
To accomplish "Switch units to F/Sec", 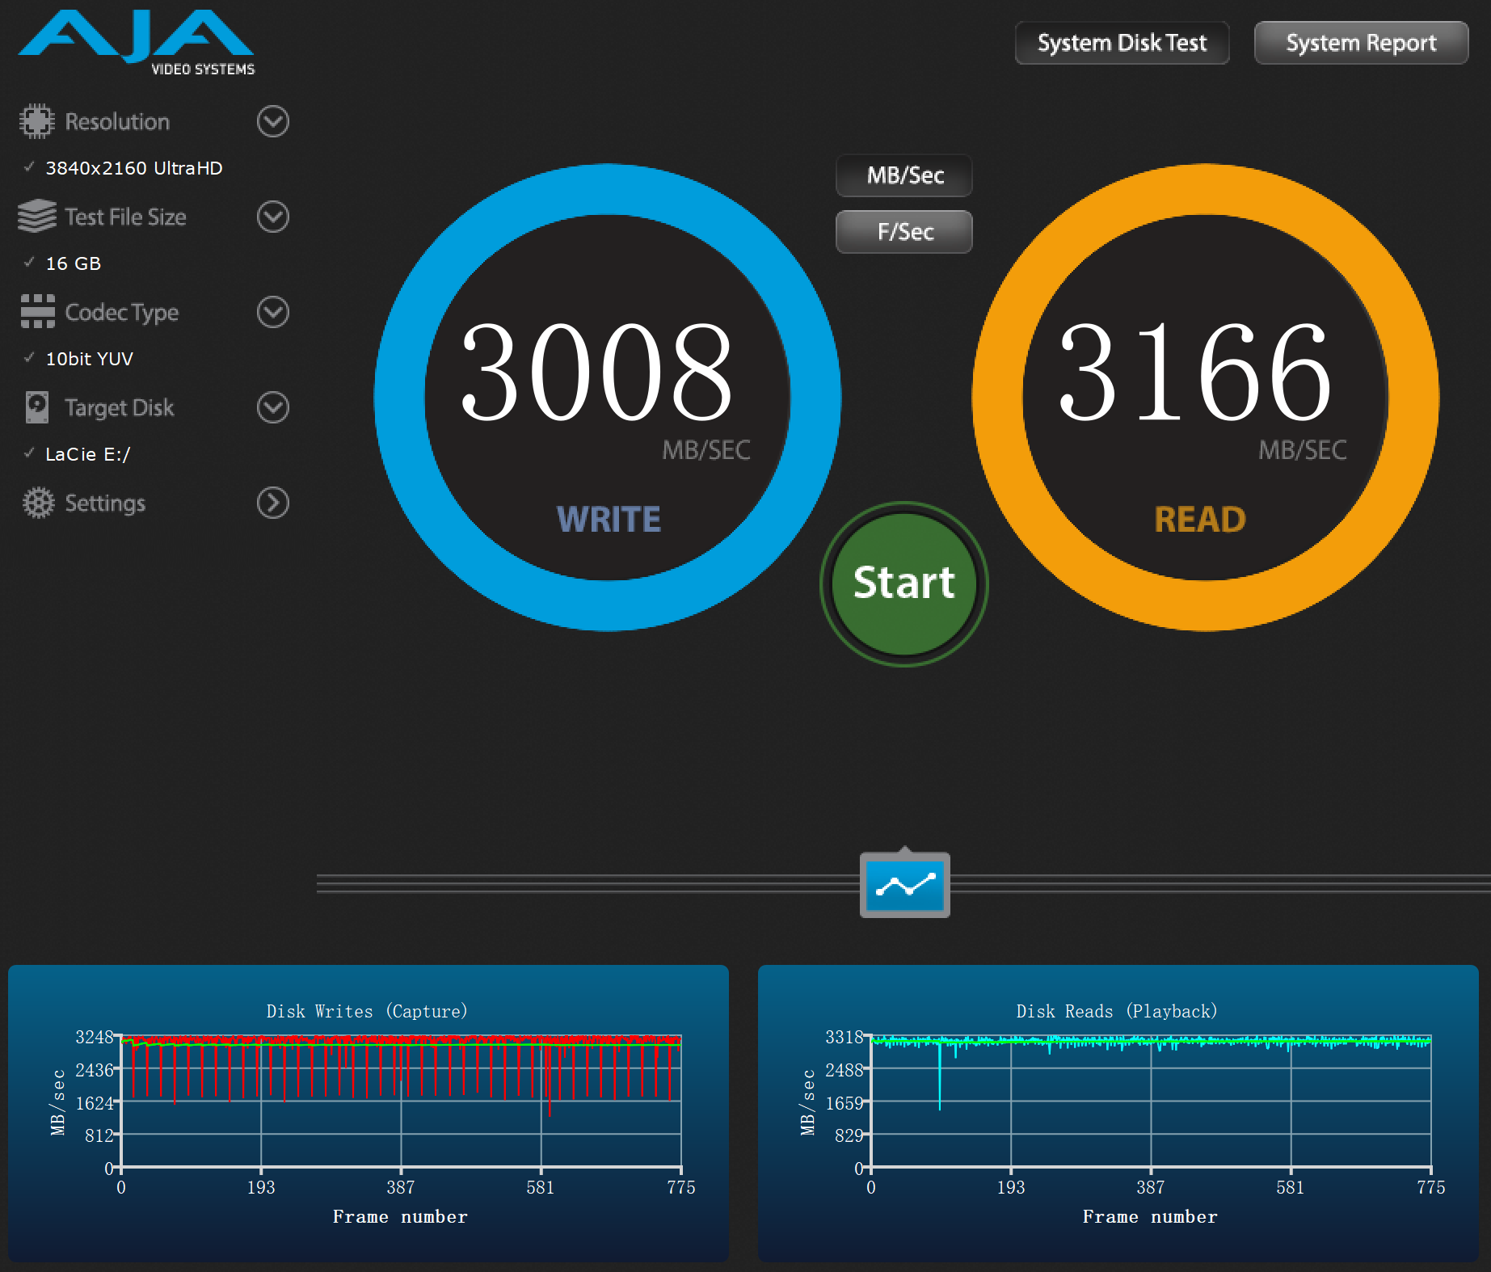I will pos(904,232).
